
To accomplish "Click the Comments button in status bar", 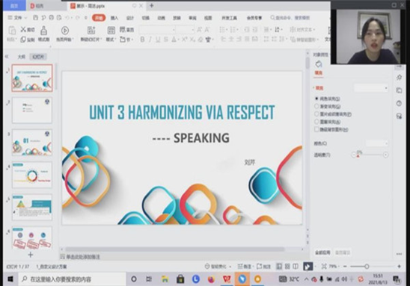I will tap(263, 267).
